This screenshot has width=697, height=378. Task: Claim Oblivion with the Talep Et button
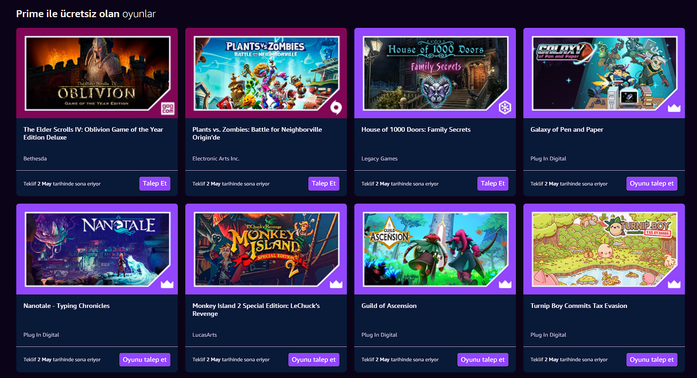[155, 184]
